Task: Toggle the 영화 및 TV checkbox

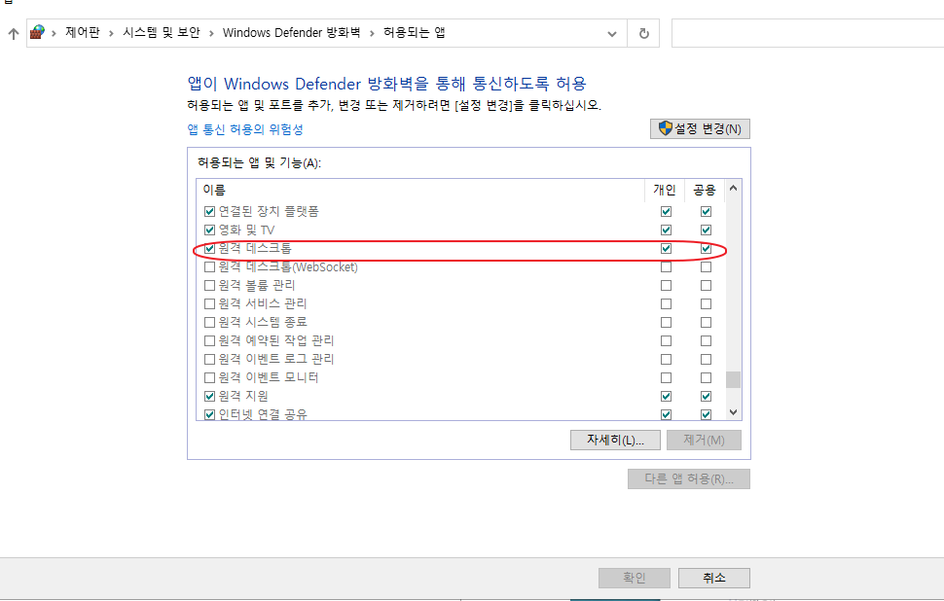Action: coord(209,230)
